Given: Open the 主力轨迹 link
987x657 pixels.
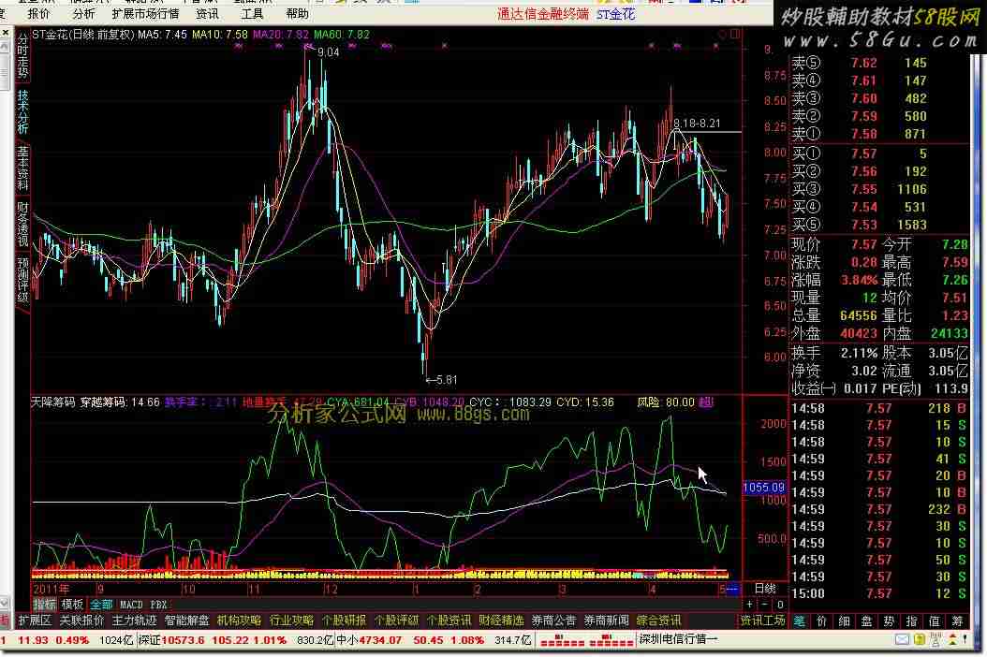Looking at the screenshot, I should [134, 620].
